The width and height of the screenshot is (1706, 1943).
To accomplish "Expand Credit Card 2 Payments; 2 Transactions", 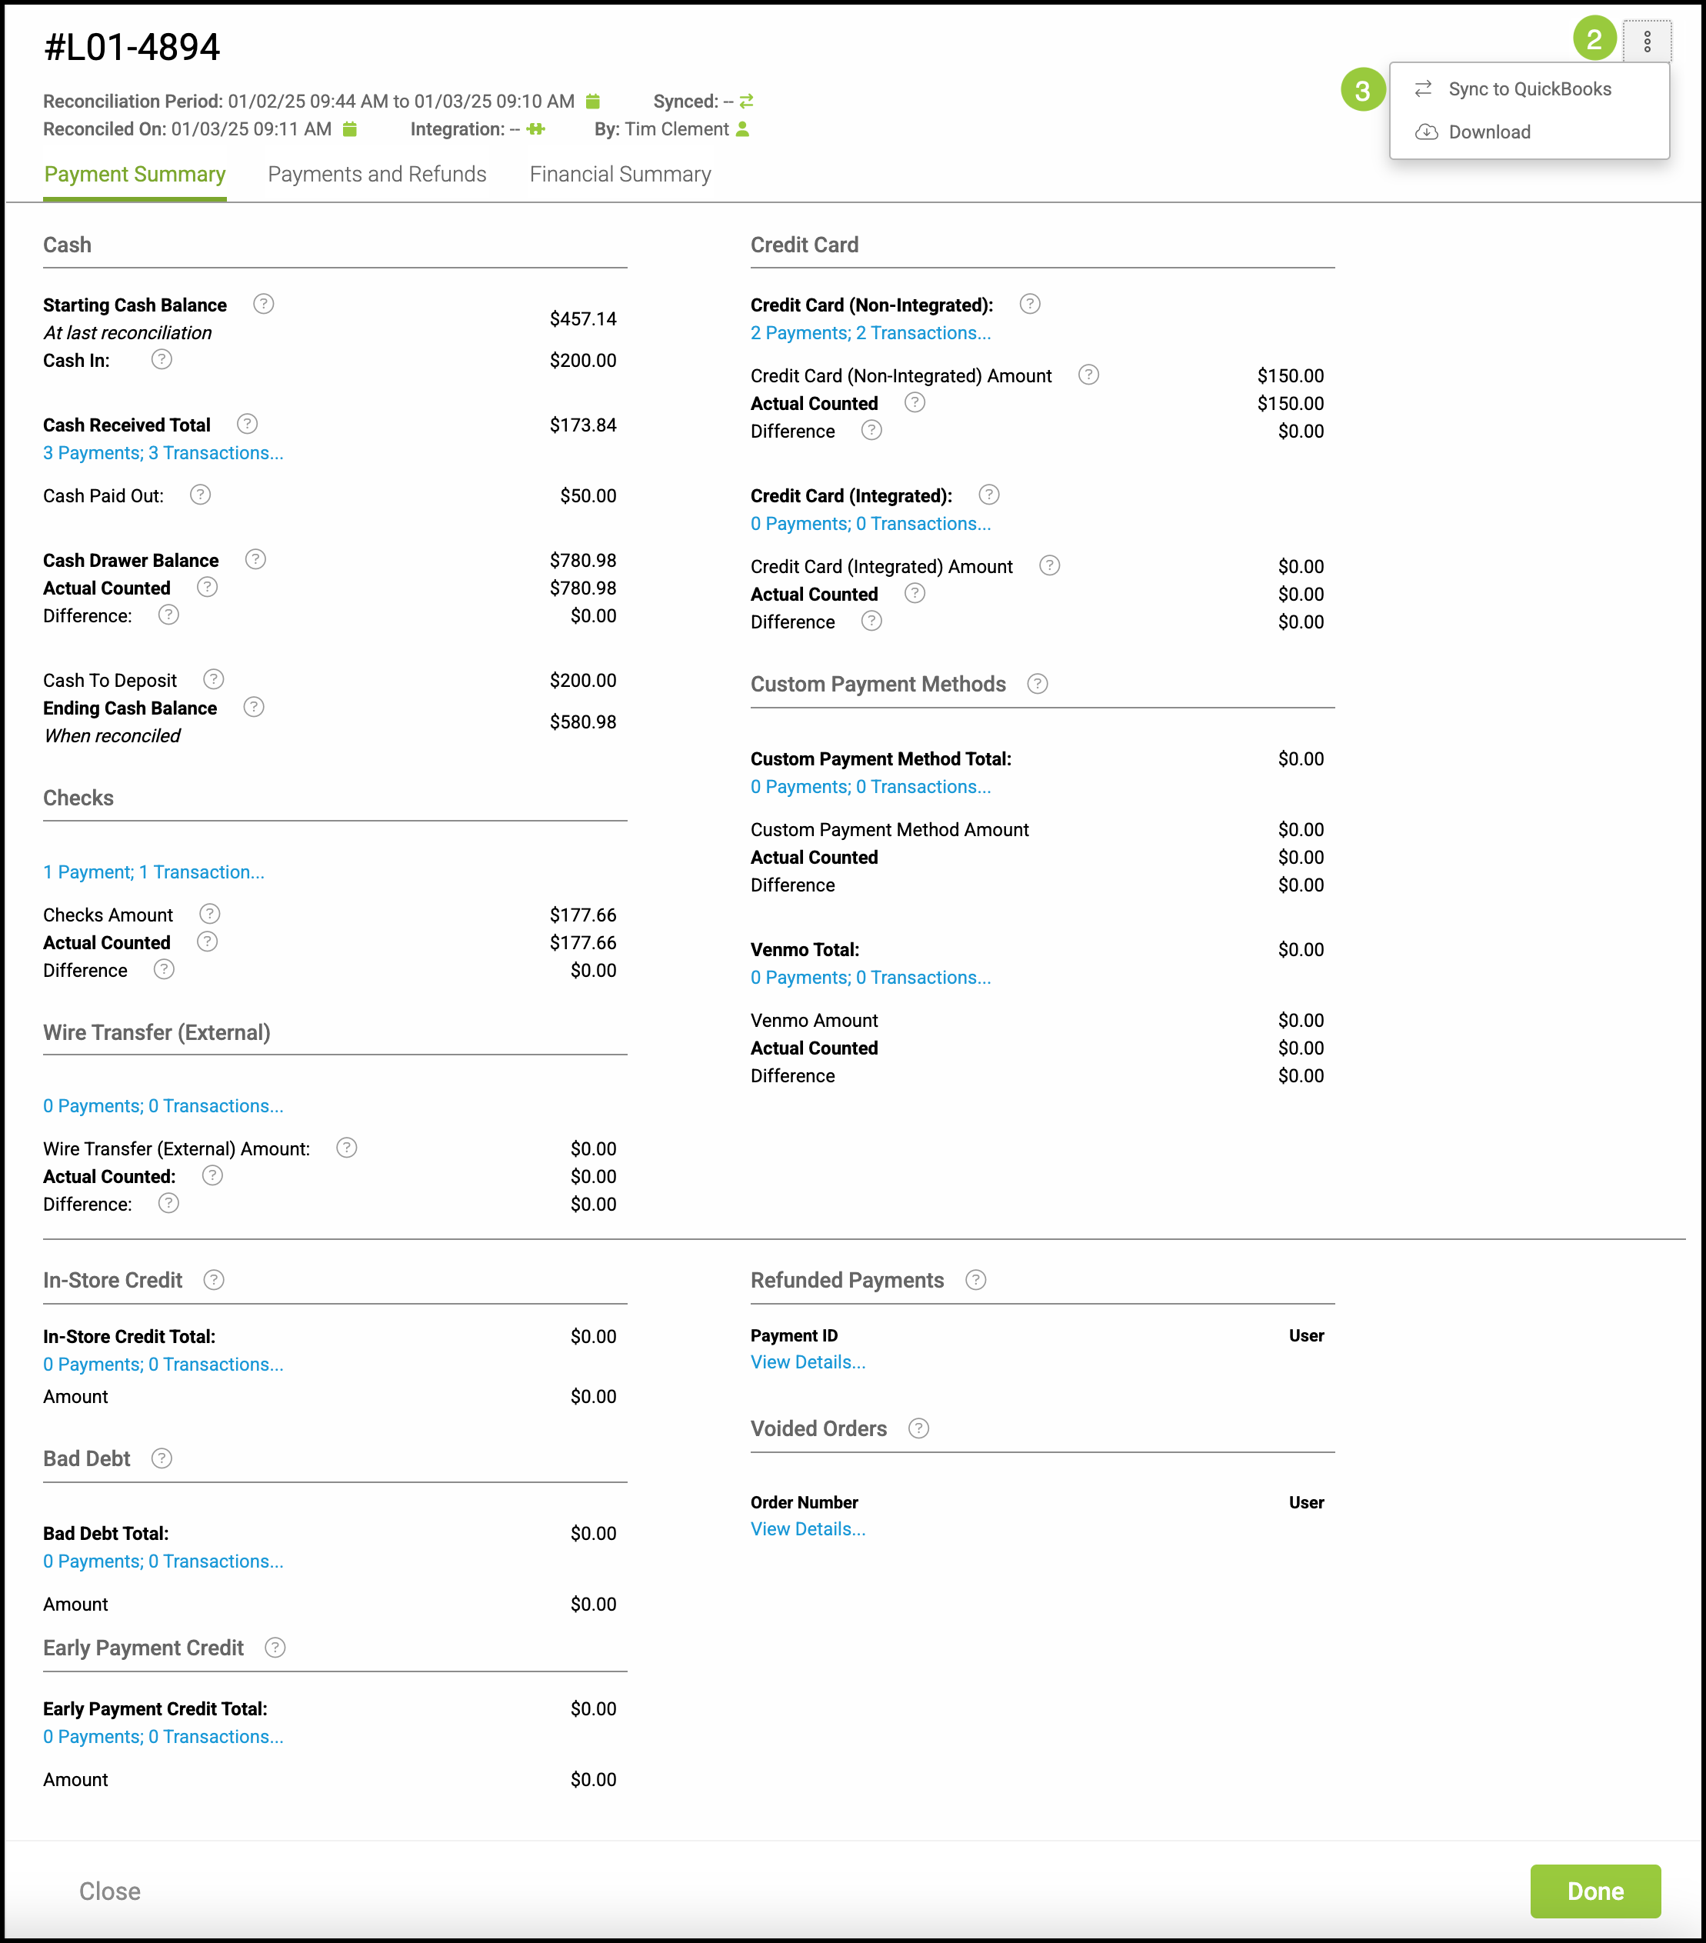I will (871, 334).
